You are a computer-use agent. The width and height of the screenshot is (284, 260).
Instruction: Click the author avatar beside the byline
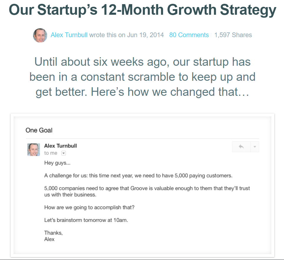point(40,35)
